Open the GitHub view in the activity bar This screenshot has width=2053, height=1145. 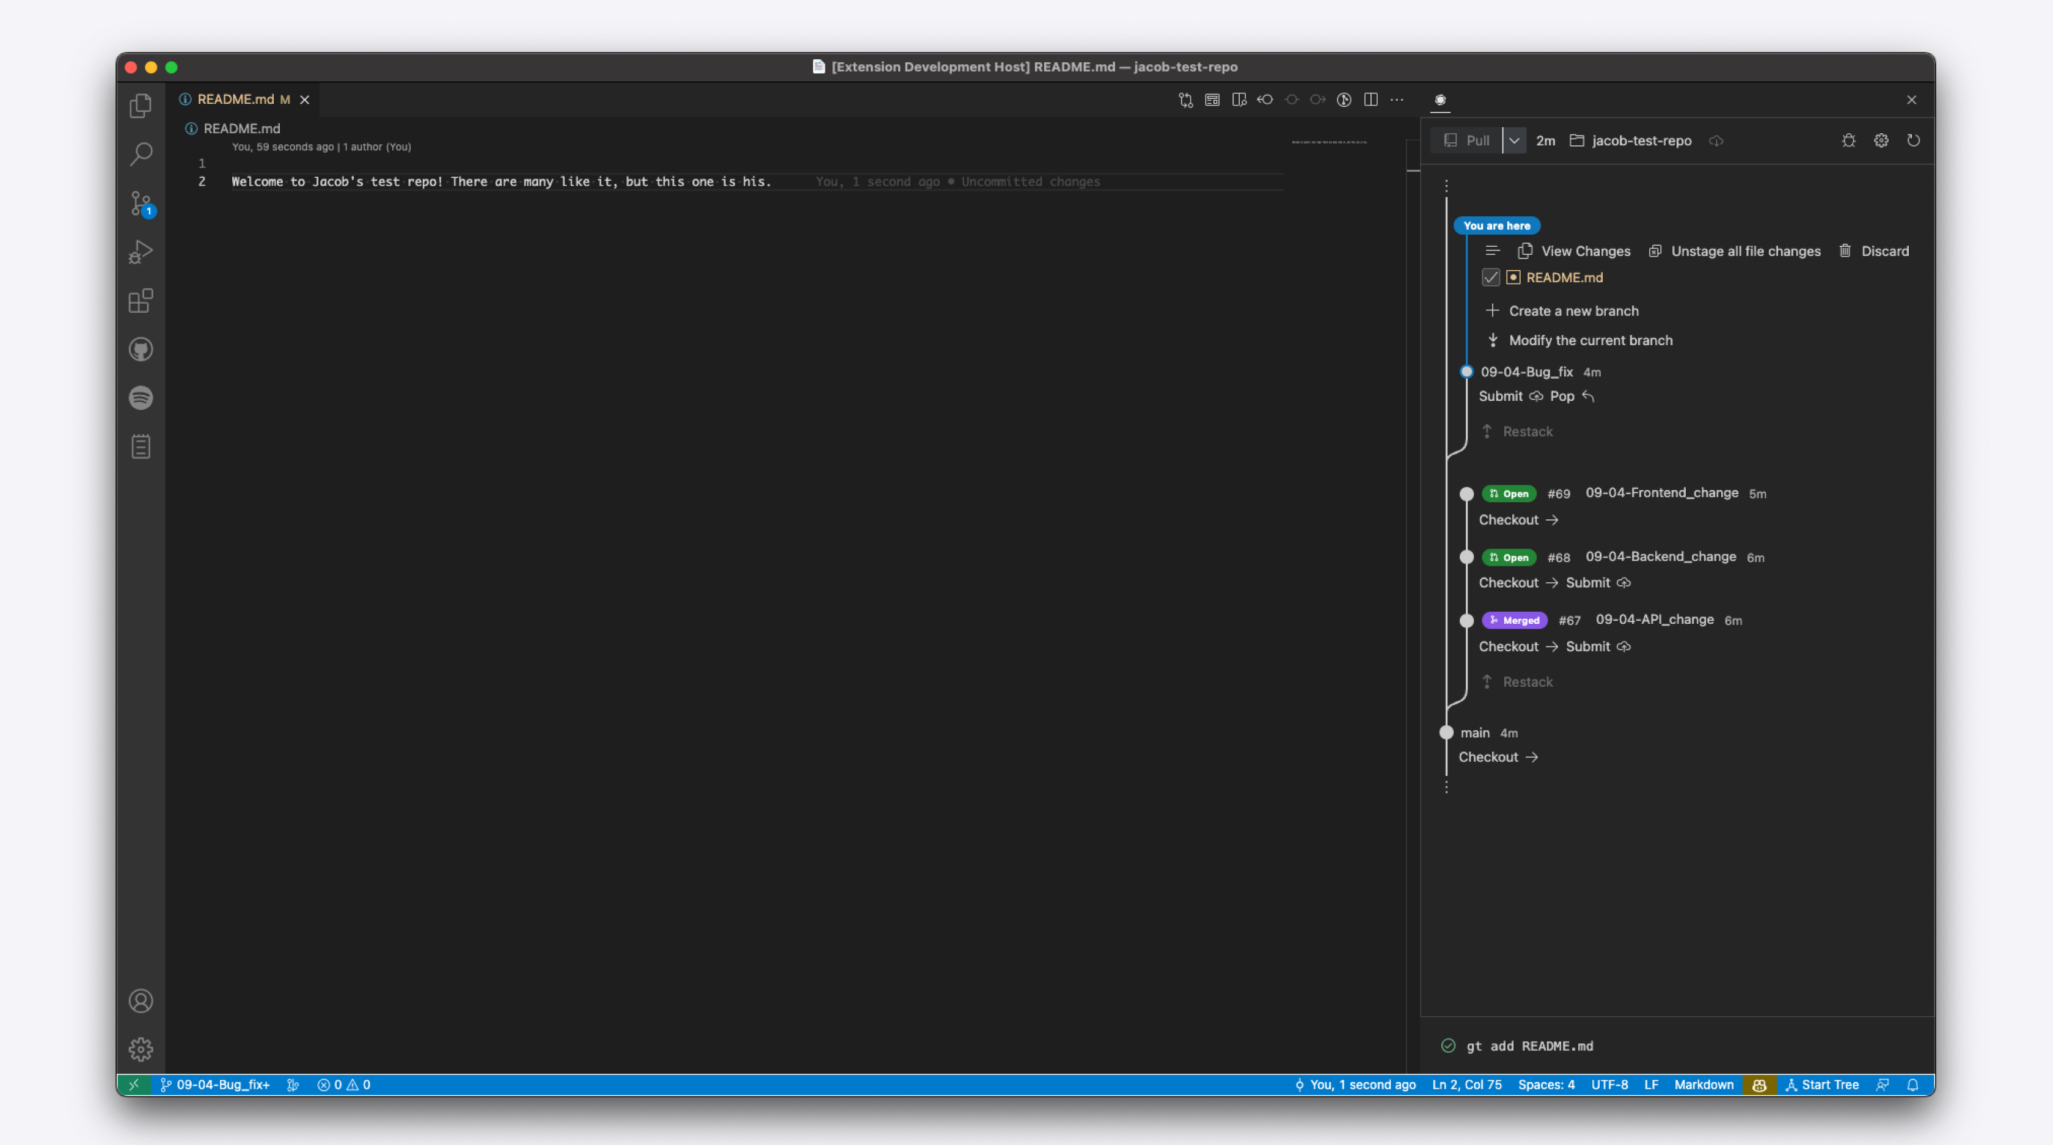(x=141, y=349)
